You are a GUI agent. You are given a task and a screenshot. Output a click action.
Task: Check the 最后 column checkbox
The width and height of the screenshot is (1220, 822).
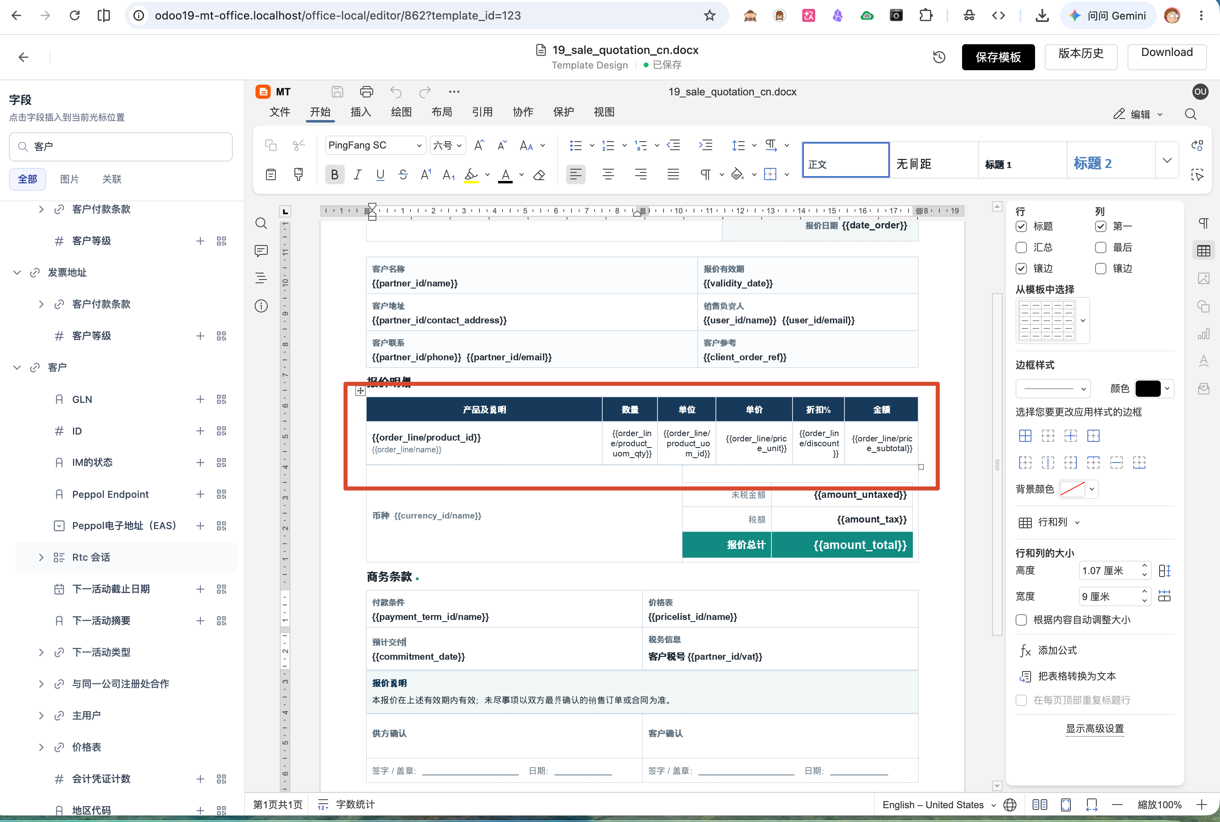[1100, 247]
